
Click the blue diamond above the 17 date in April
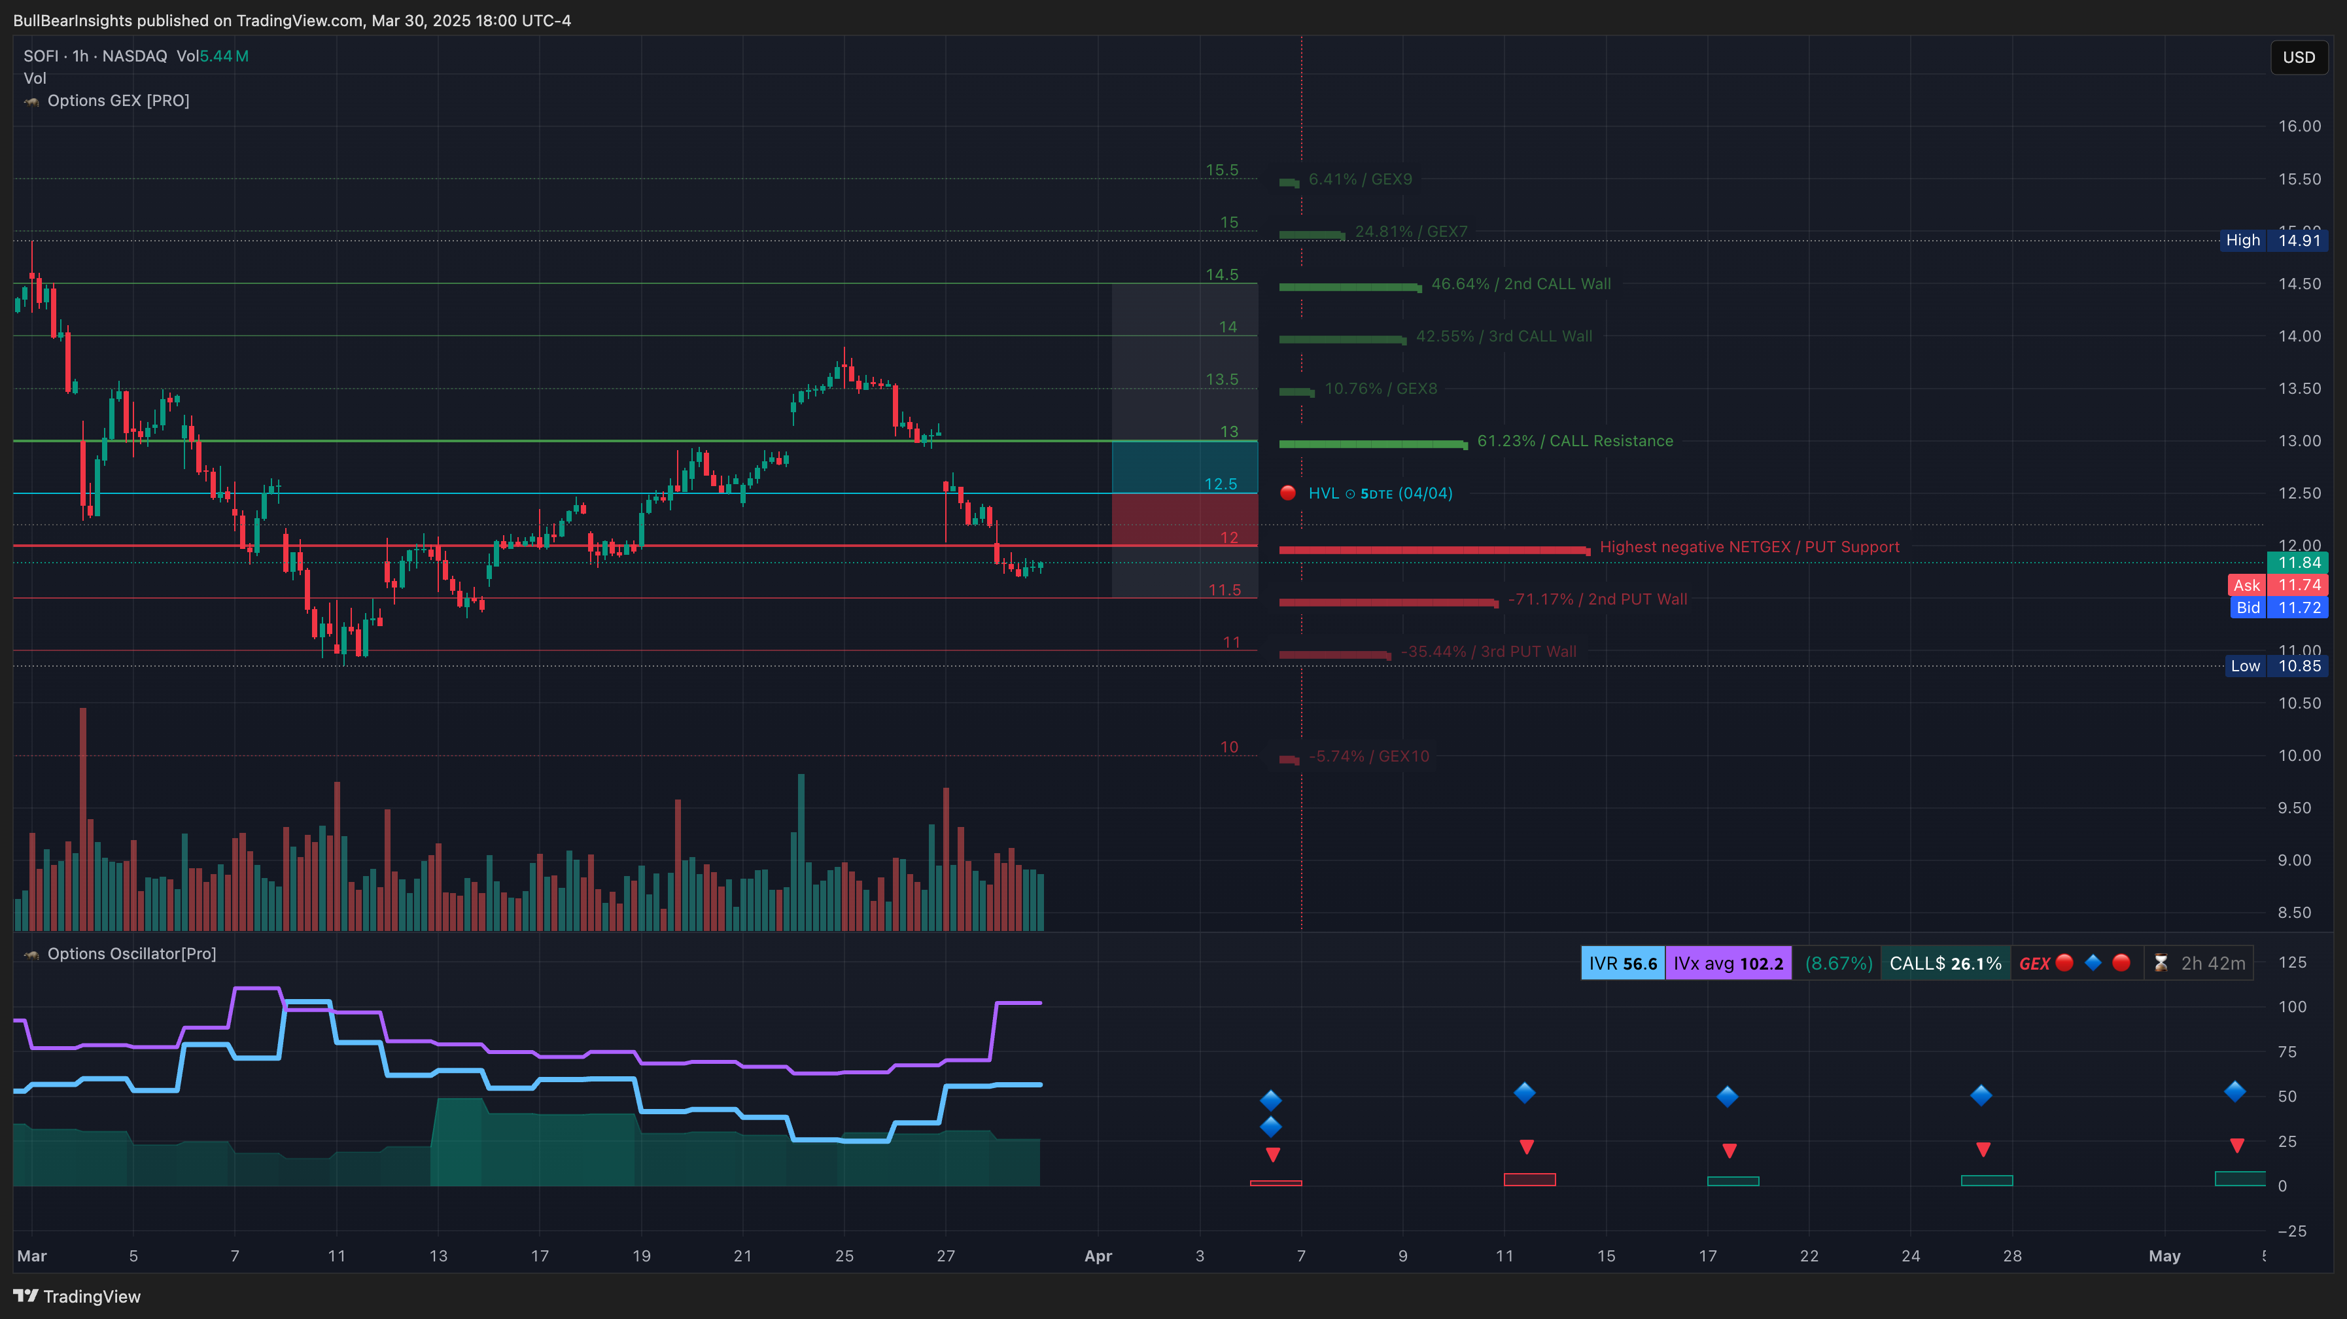[1728, 1096]
